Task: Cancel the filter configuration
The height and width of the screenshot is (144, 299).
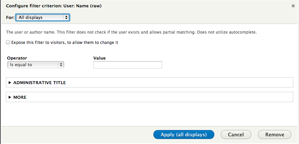Action: [x=236, y=135]
